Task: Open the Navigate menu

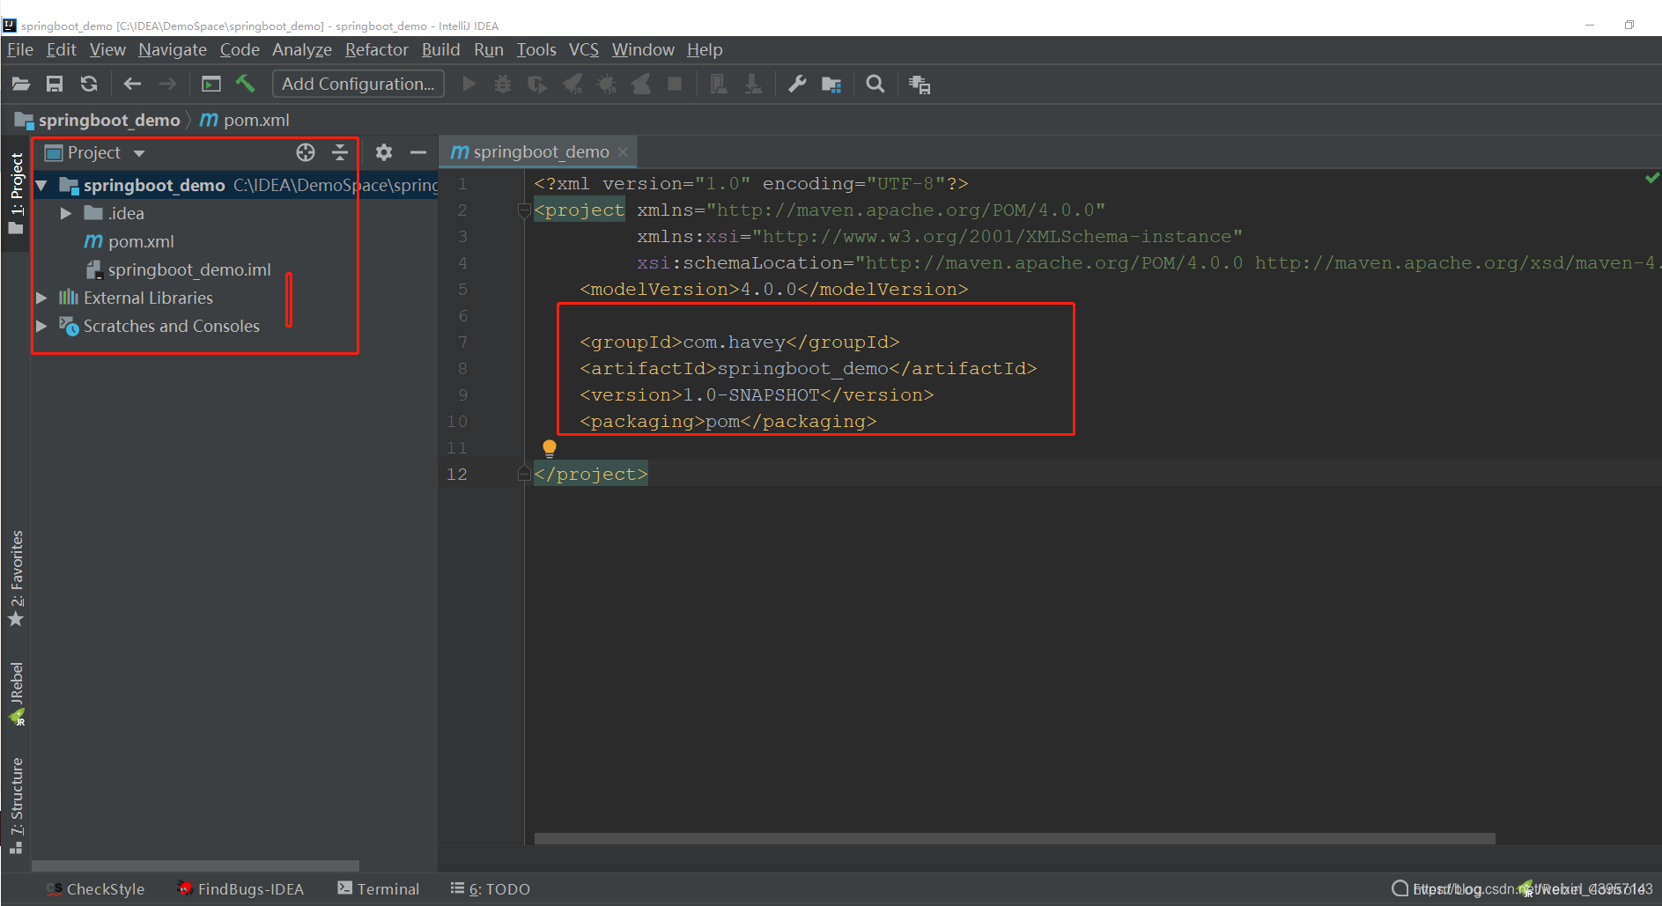Action: [173, 49]
